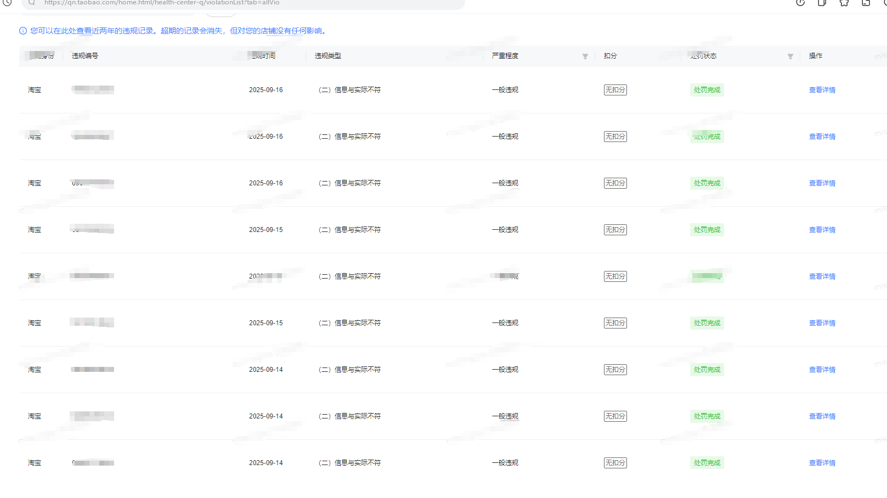Select the notice text about 近两年的违规记录

pyautogui.click(x=179, y=31)
